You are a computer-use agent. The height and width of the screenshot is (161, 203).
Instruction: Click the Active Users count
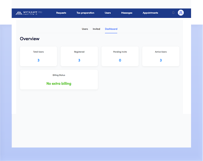click(x=161, y=60)
